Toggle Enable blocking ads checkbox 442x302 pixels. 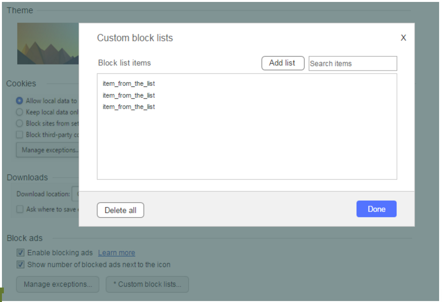pos(21,252)
